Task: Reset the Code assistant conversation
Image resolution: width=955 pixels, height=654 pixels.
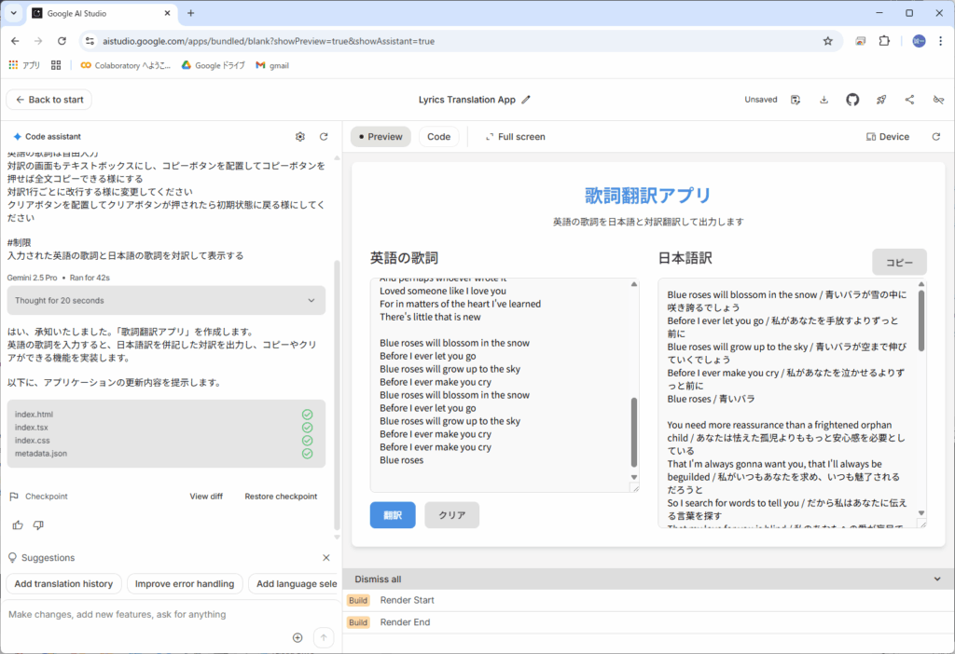Action: tap(324, 137)
